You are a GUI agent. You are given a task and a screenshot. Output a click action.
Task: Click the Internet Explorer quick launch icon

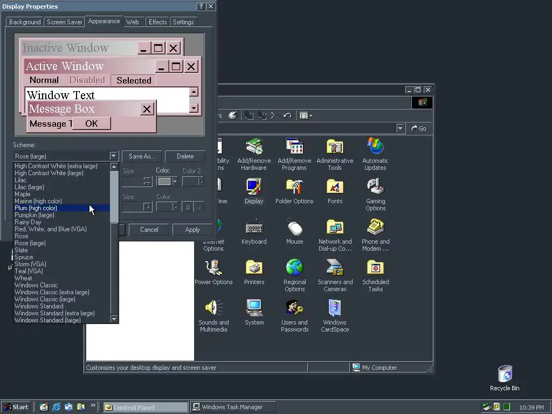tap(56, 407)
